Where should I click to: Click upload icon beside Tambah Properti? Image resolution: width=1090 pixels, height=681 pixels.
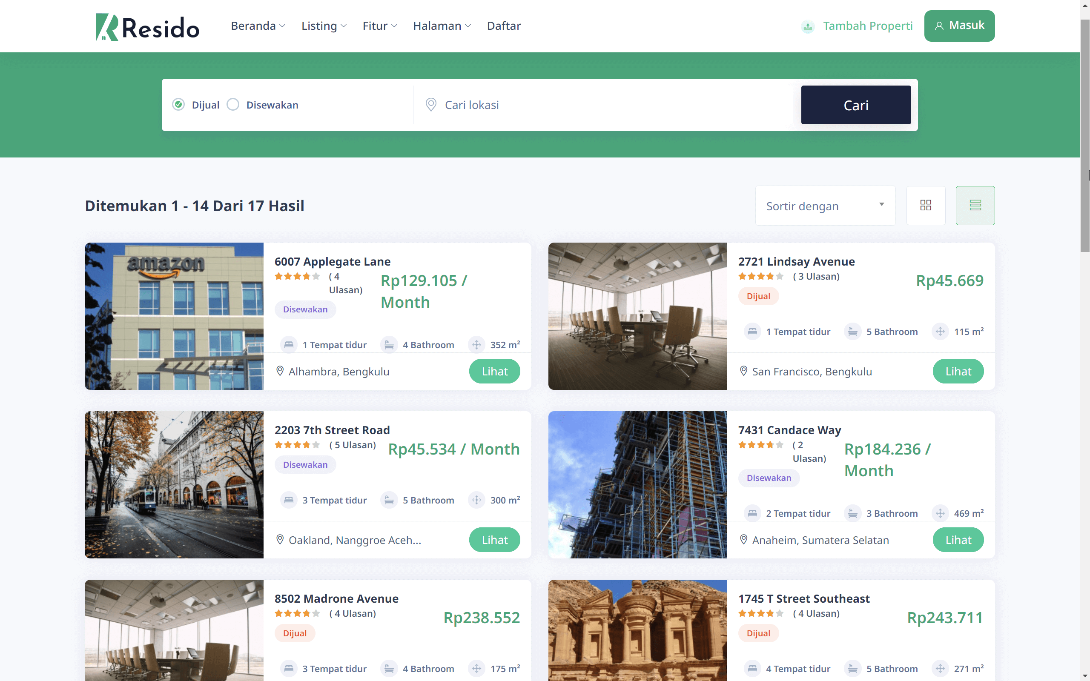click(808, 26)
